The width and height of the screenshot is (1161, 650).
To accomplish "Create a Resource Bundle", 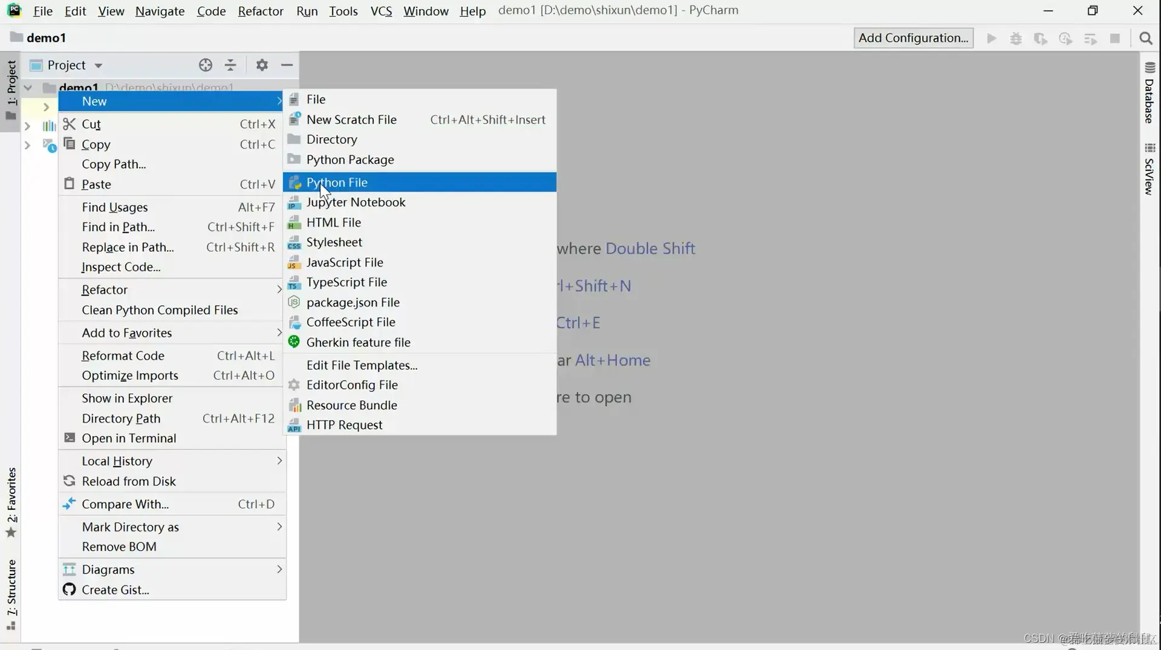I will pos(420,405).
